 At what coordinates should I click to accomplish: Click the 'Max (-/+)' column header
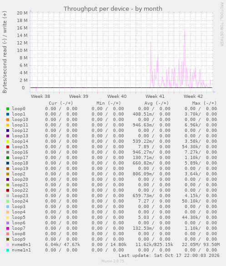click(204, 103)
